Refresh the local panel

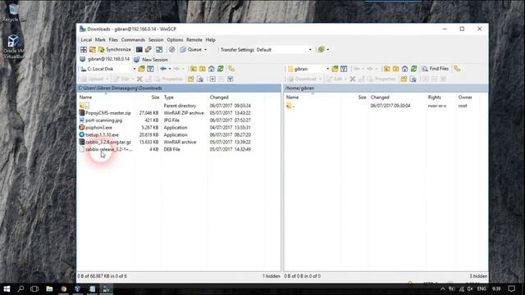click(221, 69)
